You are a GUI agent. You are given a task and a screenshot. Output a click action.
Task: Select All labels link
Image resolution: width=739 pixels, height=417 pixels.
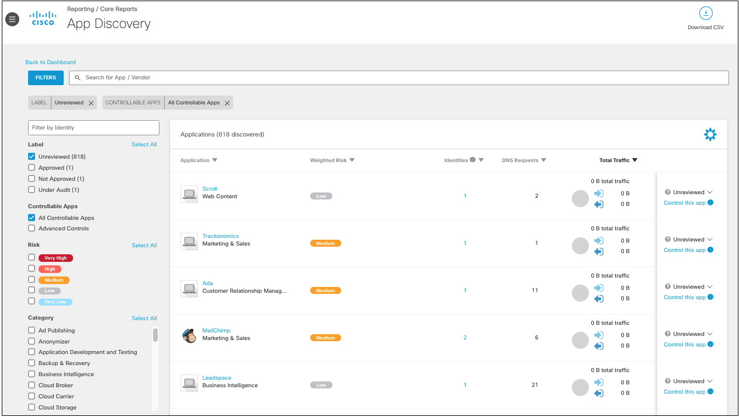[144, 145]
